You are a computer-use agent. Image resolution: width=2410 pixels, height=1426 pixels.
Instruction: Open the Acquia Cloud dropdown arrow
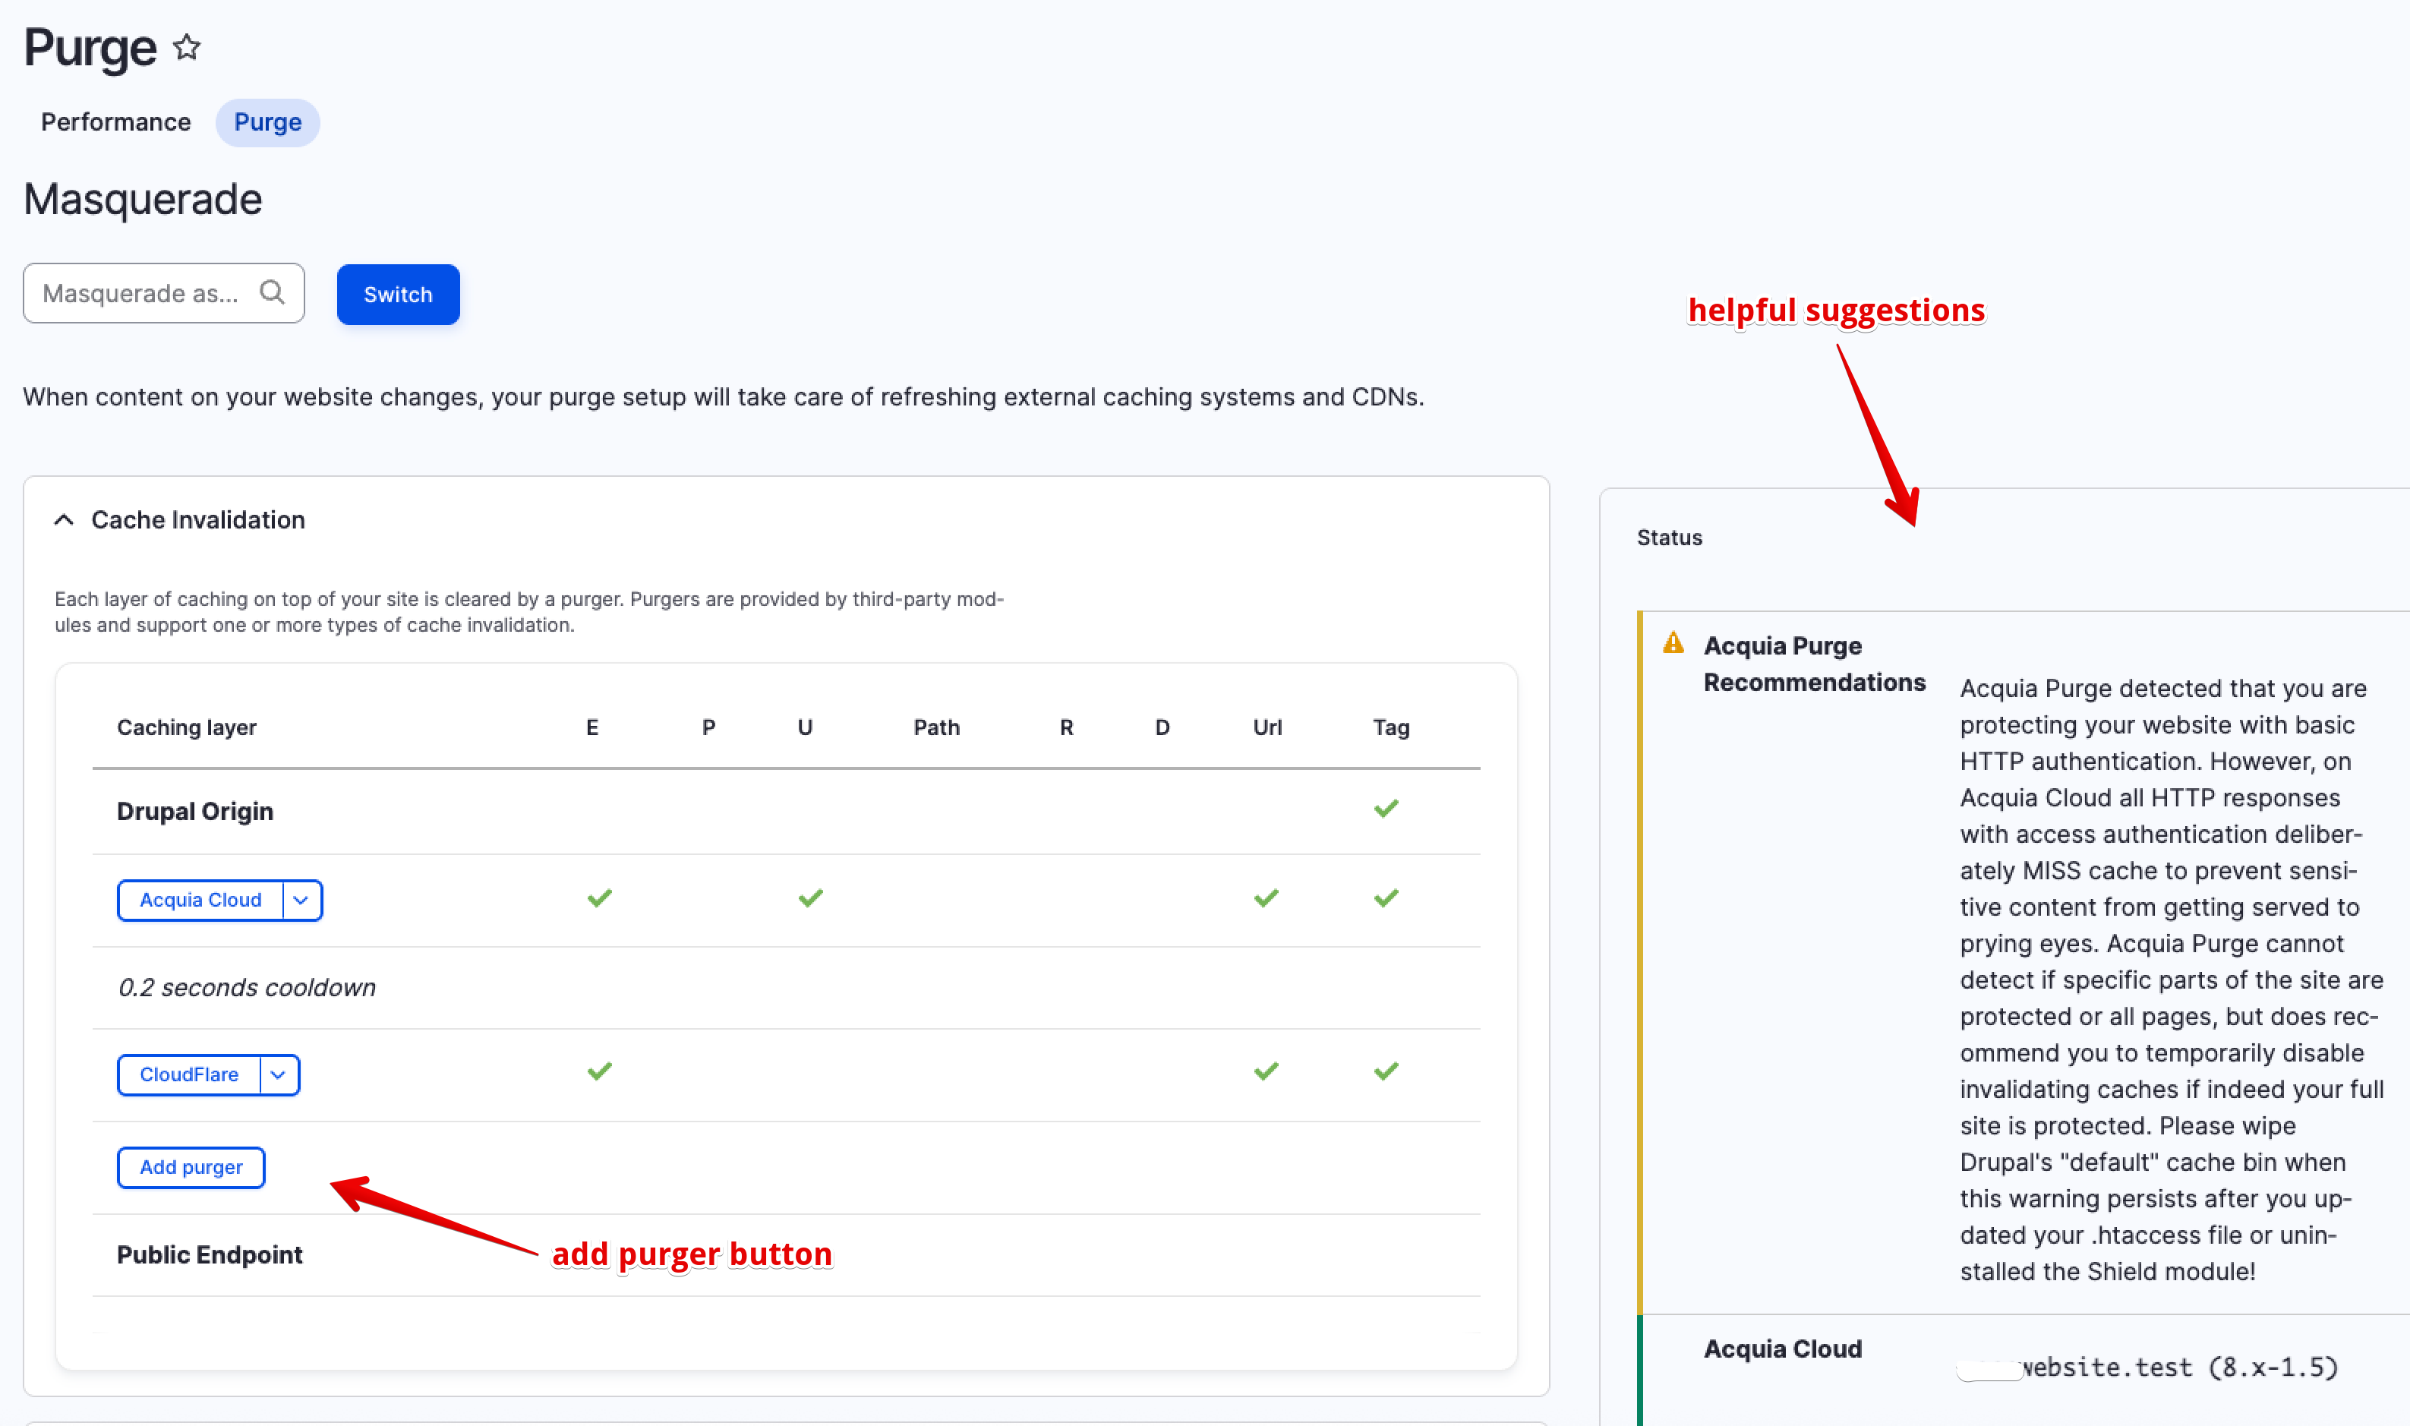[301, 901]
